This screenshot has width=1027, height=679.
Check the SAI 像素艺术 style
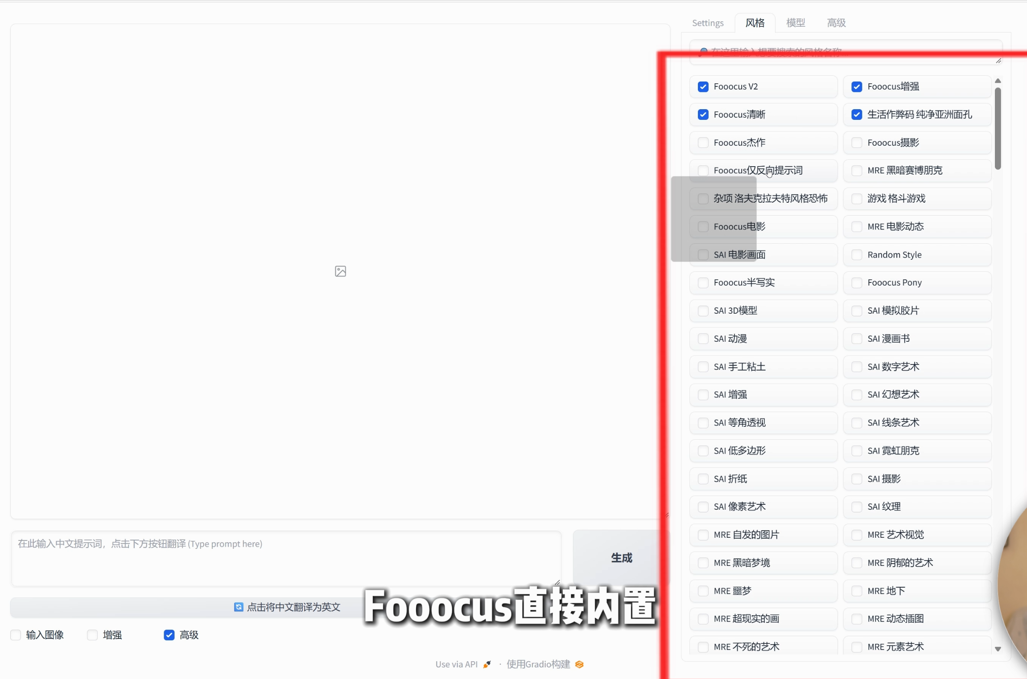tap(703, 507)
